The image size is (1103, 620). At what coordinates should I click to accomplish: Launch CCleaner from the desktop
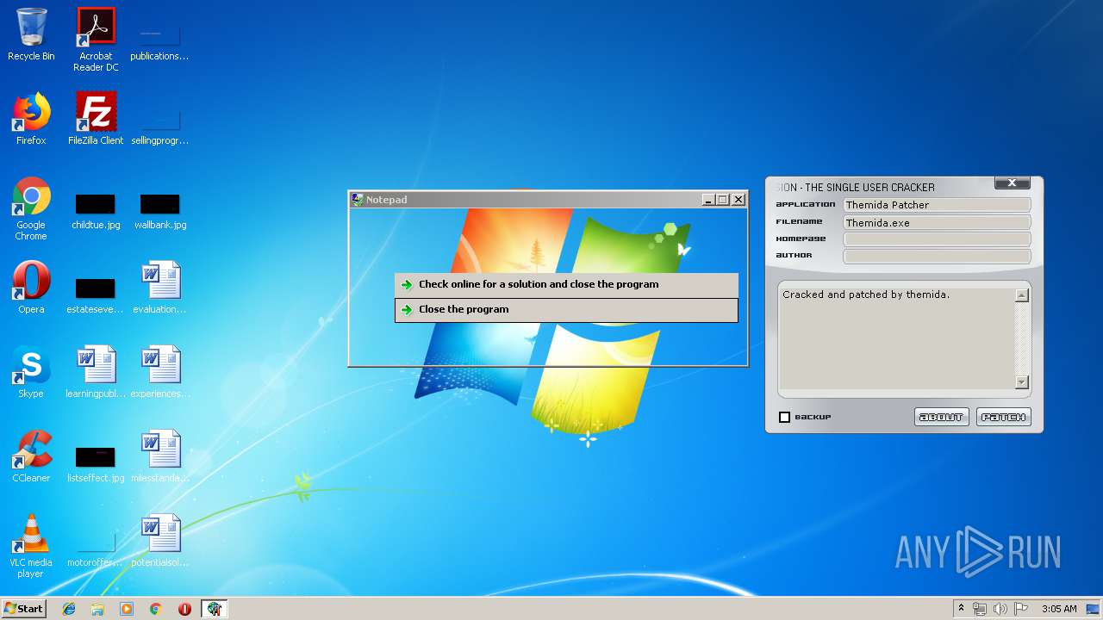coord(31,456)
